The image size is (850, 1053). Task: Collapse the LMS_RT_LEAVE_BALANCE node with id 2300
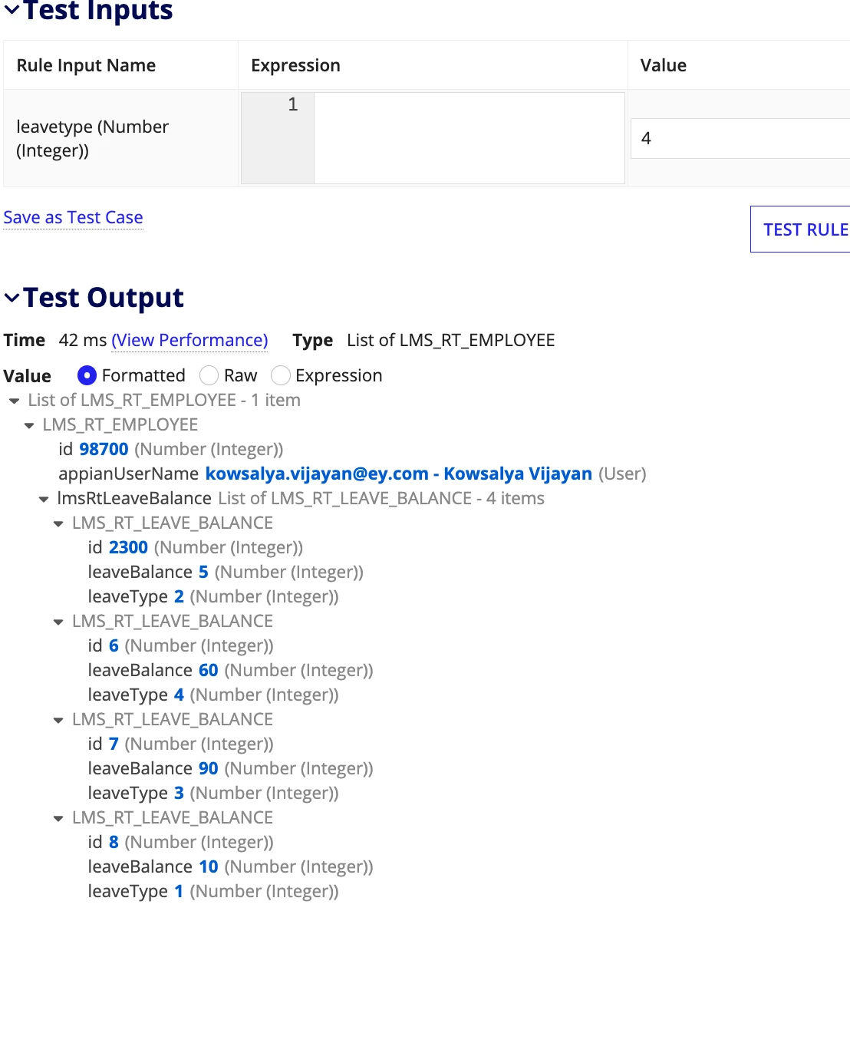[58, 523]
